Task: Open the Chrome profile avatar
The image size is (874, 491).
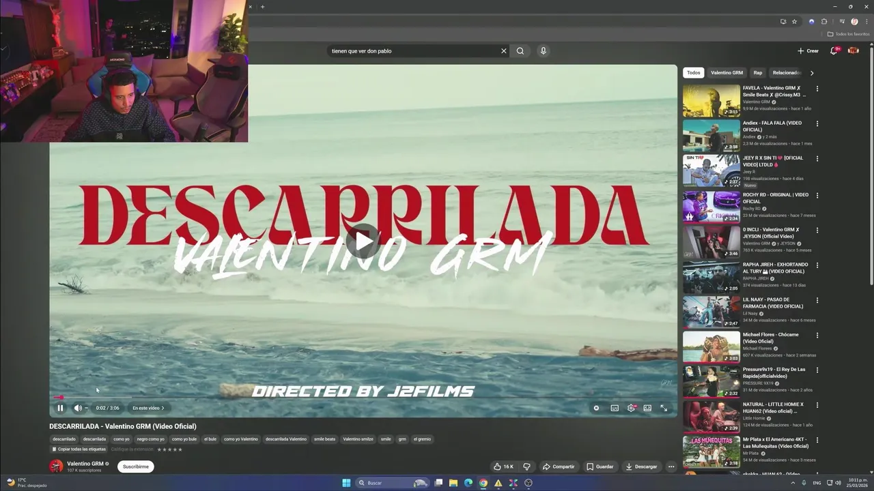Action: pyautogui.click(x=854, y=21)
